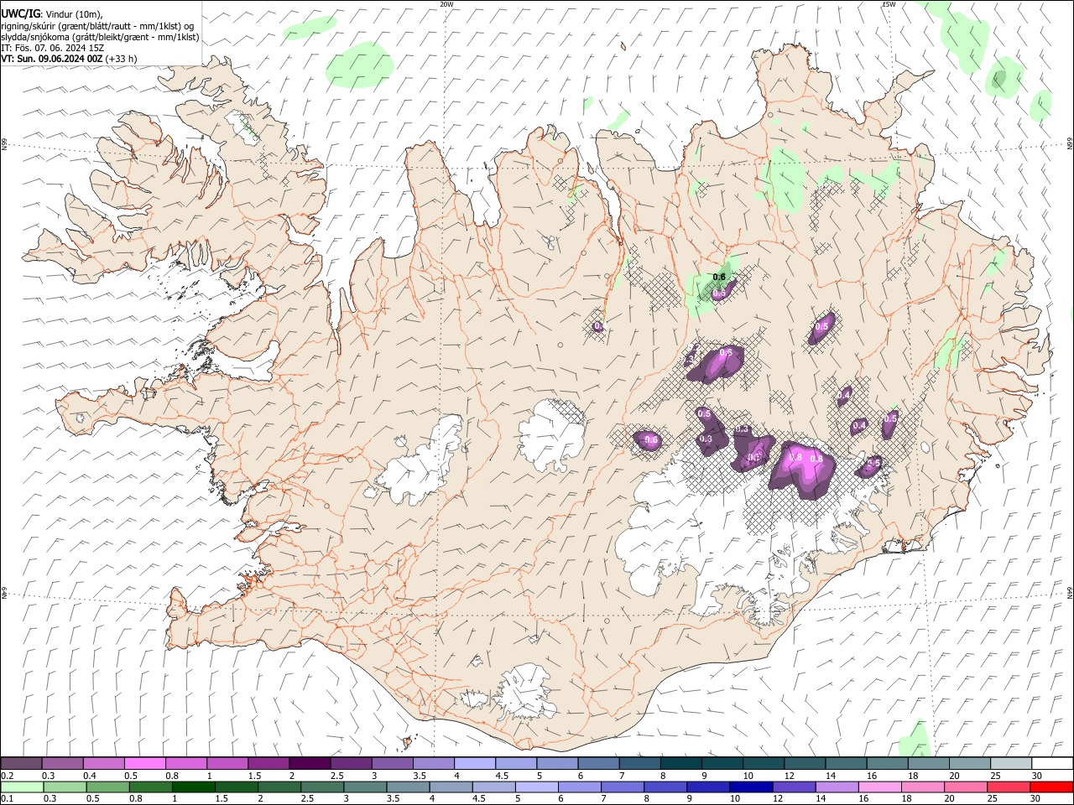The height and width of the screenshot is (805, 1074).
Task: Click the deep blue swatch above 10 on lower scale
Action: point(750,787)
